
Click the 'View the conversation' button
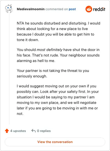click(55, 142)
